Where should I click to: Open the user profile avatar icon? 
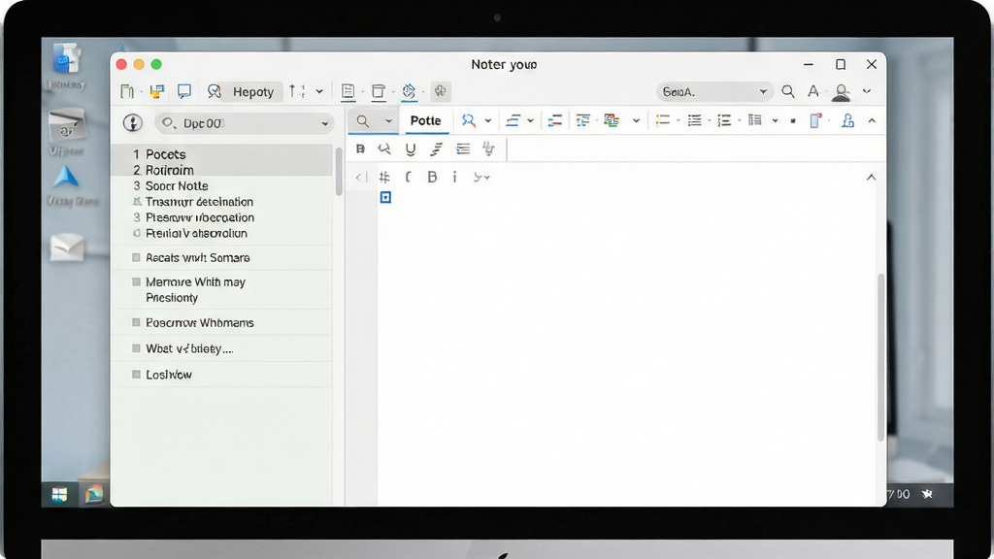pyautogui.click(x=842, y=92)
